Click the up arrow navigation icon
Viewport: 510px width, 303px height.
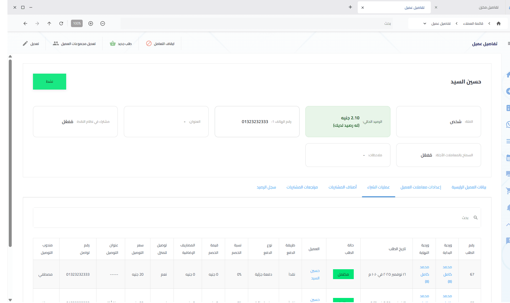coord(49,23)
